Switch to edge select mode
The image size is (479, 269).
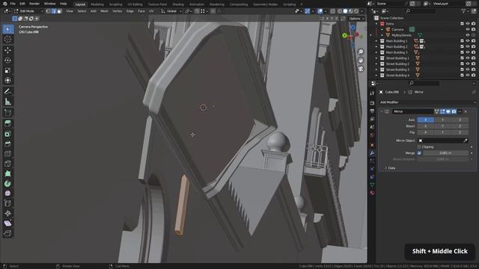click(54, 11)
